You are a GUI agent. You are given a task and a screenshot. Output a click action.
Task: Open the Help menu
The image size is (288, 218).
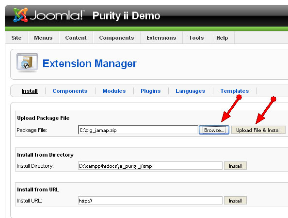222,38
